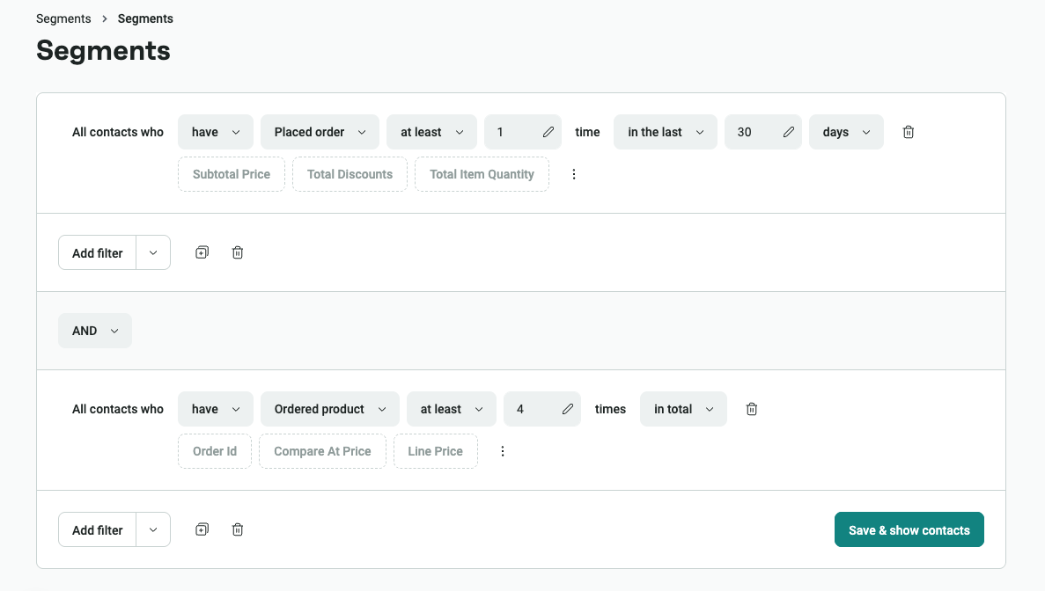Viewport: 1045px width, 591px height.
Task: Open the Placed order event dropdown
Action: click(x=320, y=132)
